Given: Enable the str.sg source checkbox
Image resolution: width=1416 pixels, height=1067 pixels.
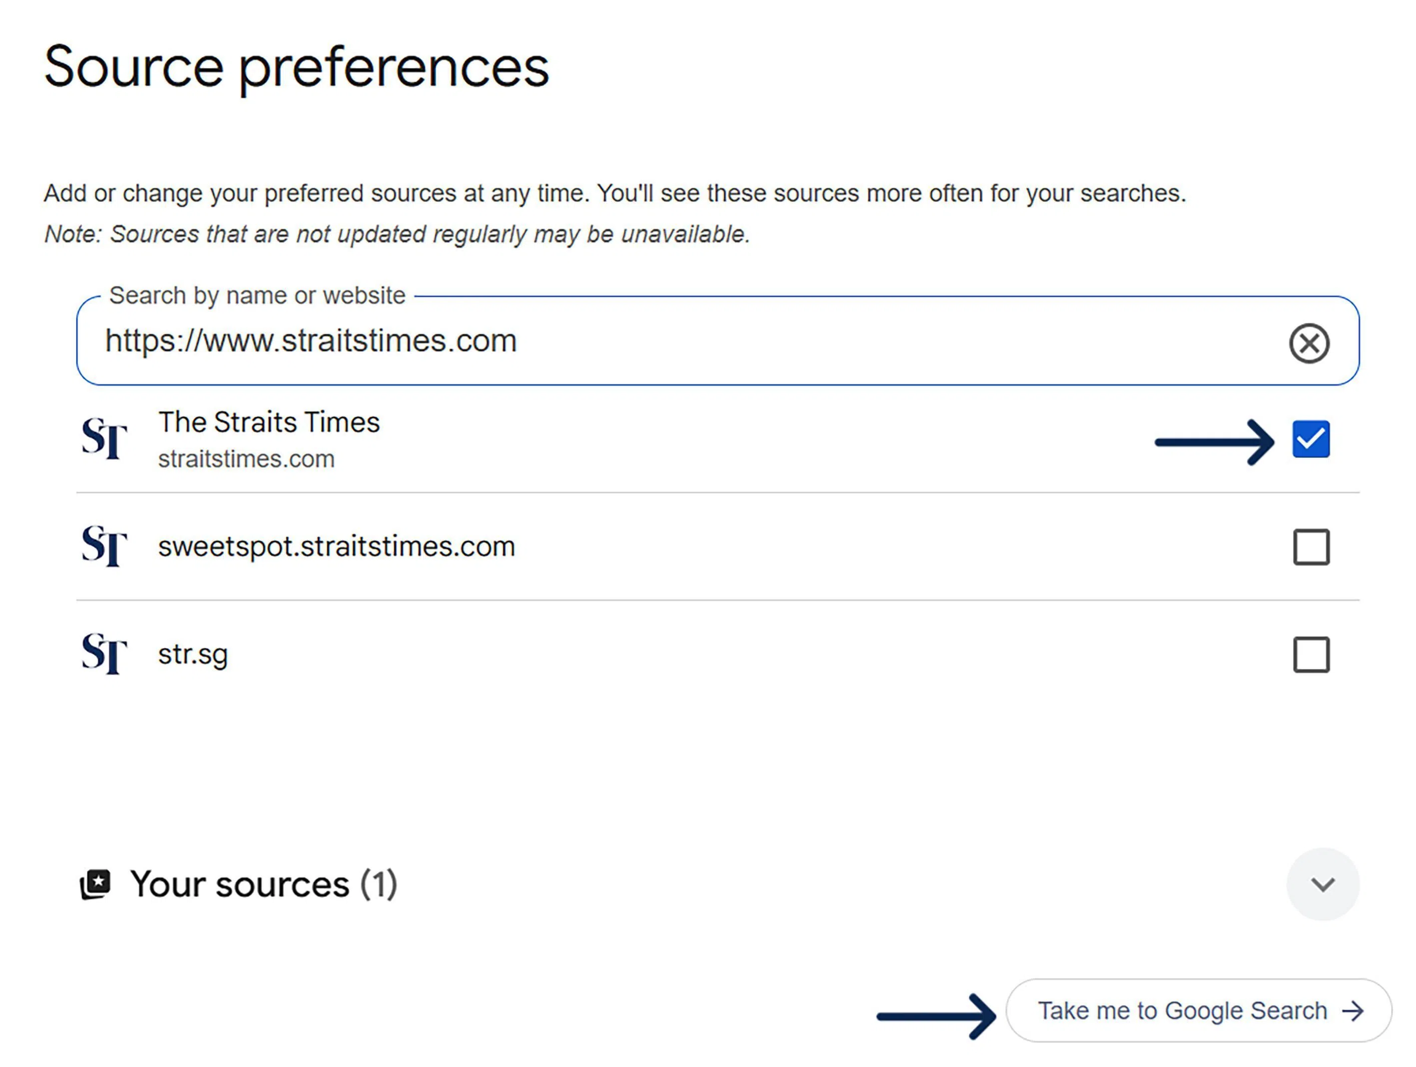Looking at the screenshot, I should click(x=1311, y=654).
